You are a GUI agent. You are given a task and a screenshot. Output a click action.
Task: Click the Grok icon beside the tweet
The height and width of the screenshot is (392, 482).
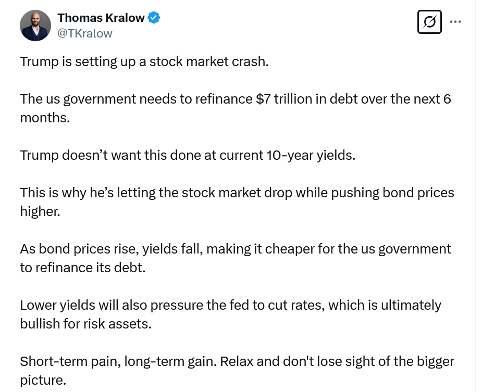(429, 22)
